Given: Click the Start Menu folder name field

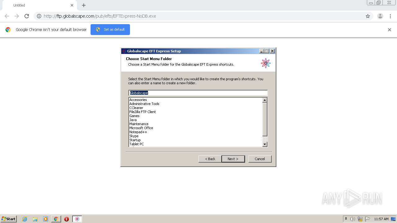Looking at the screenshot, I should 198,93.
